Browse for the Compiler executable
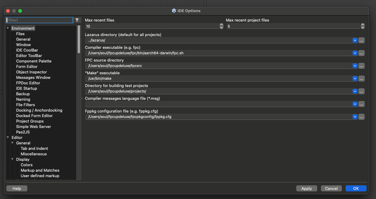 click(361, 53)
